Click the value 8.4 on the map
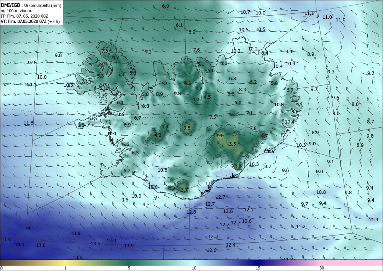The image size is (383, 271). [265, 53]
